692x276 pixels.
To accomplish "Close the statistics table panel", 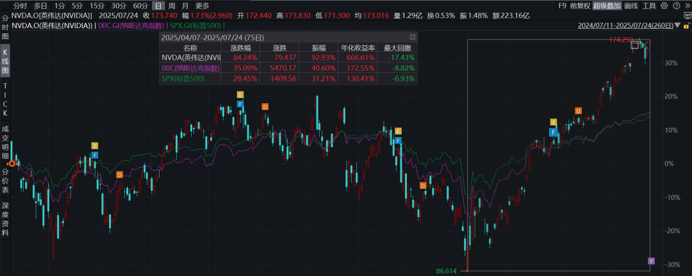I will coord(411,38).
